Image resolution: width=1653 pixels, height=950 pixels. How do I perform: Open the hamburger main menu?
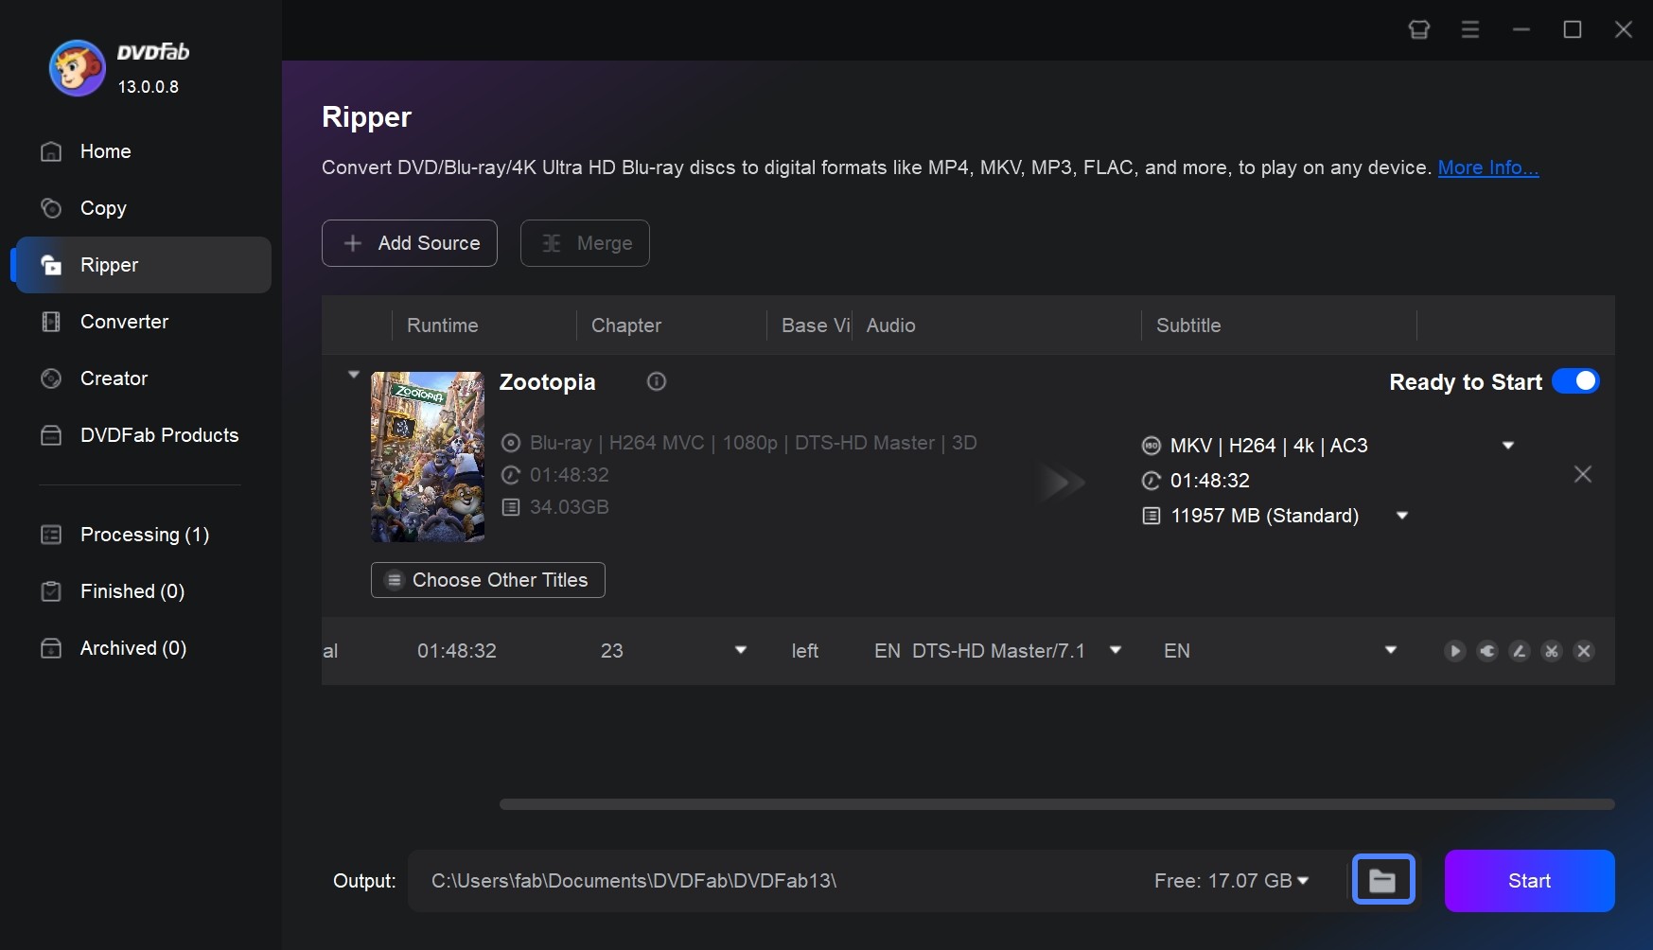pyautogui.click(x=1469, y=29)
